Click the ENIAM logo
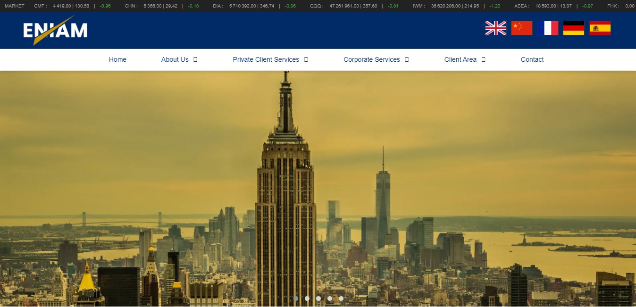 pyautogui.click(x=56, y=30)
